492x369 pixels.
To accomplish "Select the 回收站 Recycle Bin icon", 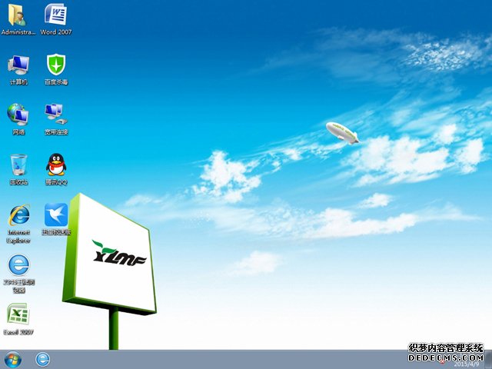I will pyautogui.click(x=18, y=165).
